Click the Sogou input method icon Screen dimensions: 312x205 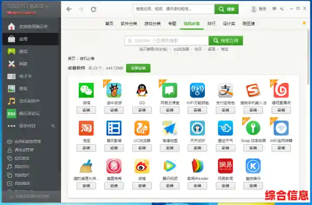[x=253, y=90]
